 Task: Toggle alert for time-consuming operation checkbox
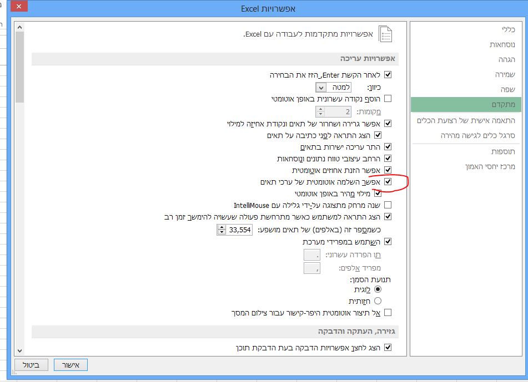(x=388, y=217)
